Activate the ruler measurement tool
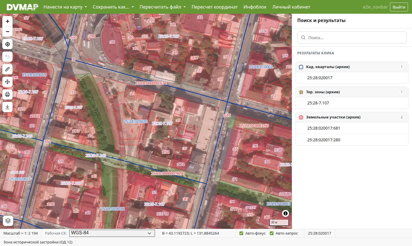412x246 pixels. click(x=7, y=69)
